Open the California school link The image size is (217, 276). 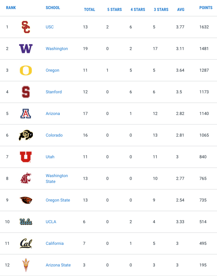[x=55, y=243]
